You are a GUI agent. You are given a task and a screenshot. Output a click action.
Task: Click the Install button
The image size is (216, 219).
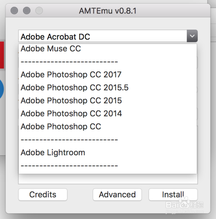point(173,195)
